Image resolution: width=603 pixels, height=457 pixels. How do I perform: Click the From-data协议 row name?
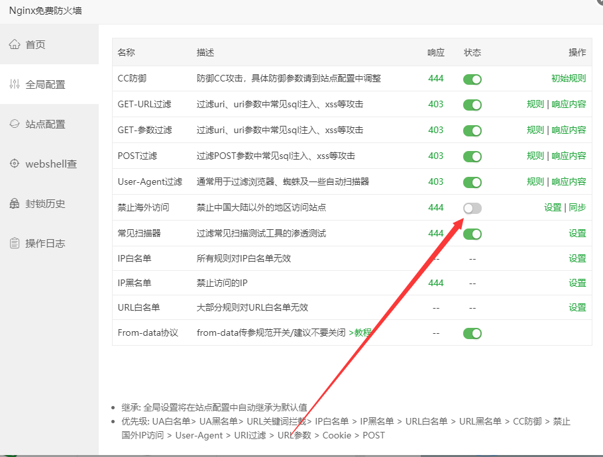click(x=148, y=333)
